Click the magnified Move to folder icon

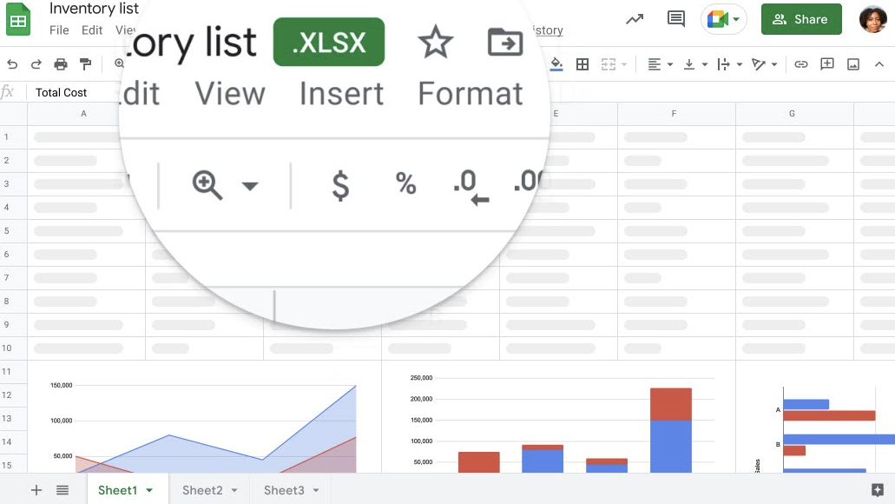tap(505, 42)
